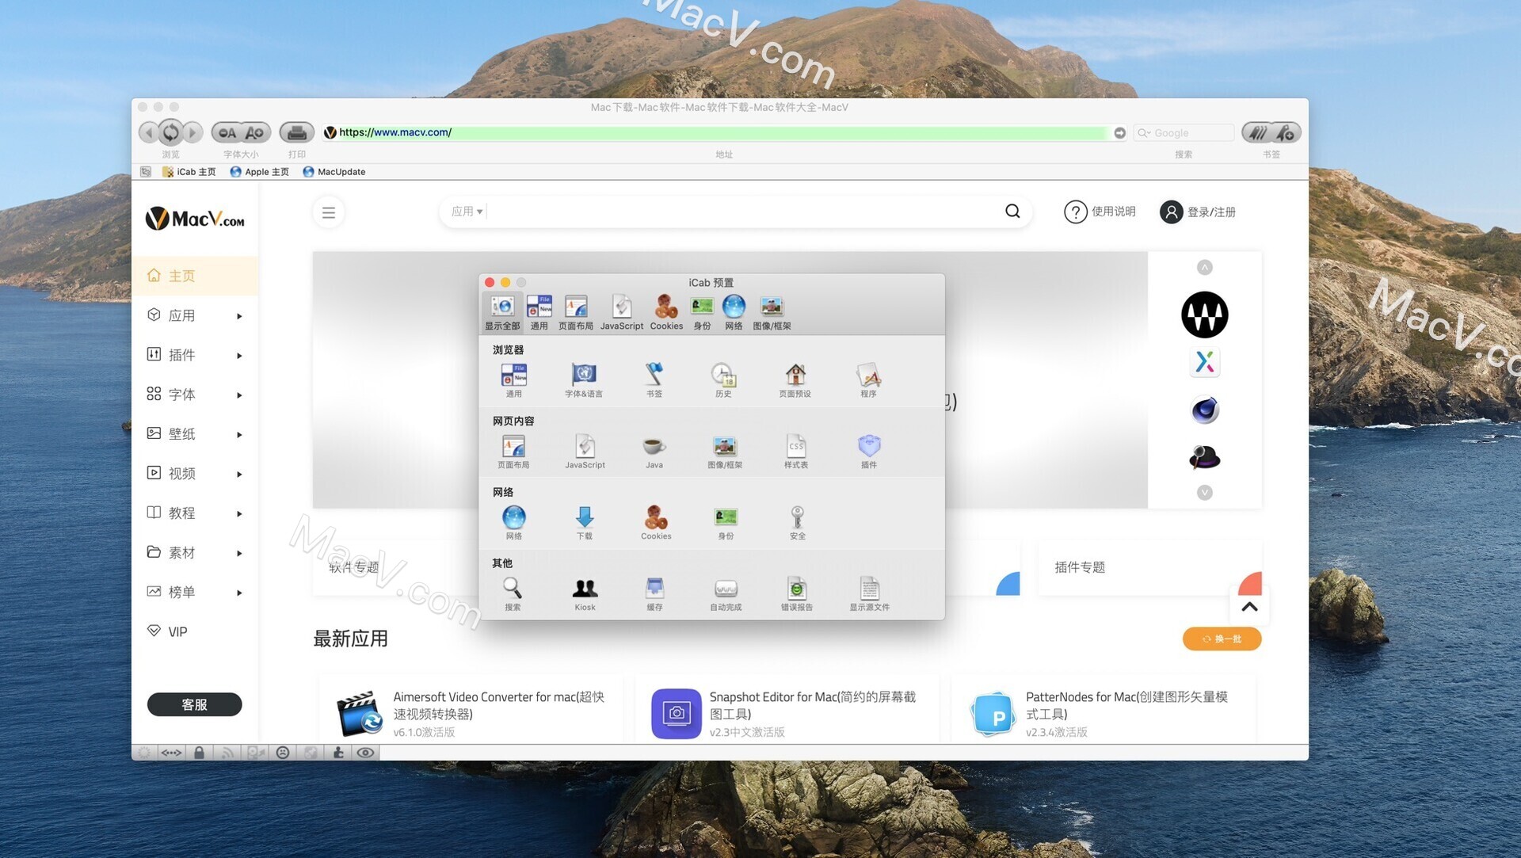Image resolution: width=1521 pixels, height=858 pixels.
Task: Select 图像/框架 tab in preferences toolbar
Action: (772, 312)
